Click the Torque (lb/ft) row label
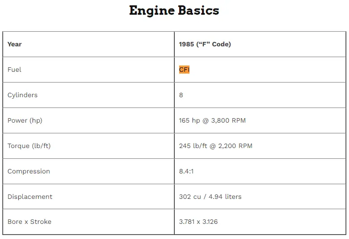The image size is (349, 239). pos(29,146)
